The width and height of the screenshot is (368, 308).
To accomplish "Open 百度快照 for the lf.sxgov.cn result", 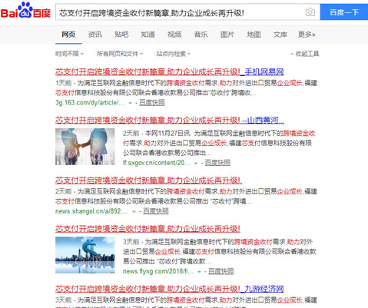I will point(217,163).
